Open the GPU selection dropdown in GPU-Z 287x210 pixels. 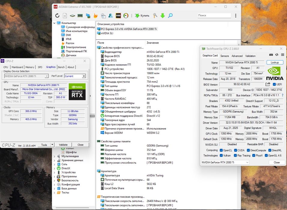[x=225, y=163]
